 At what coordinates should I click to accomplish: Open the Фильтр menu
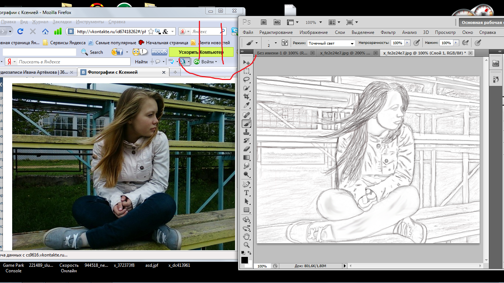pyautogui.click(x=388, y=32)
